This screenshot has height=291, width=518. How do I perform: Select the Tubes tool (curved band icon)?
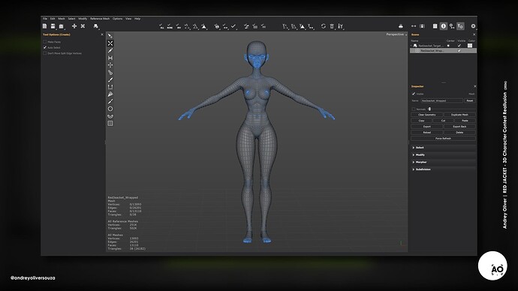click(x=110, y=115)
